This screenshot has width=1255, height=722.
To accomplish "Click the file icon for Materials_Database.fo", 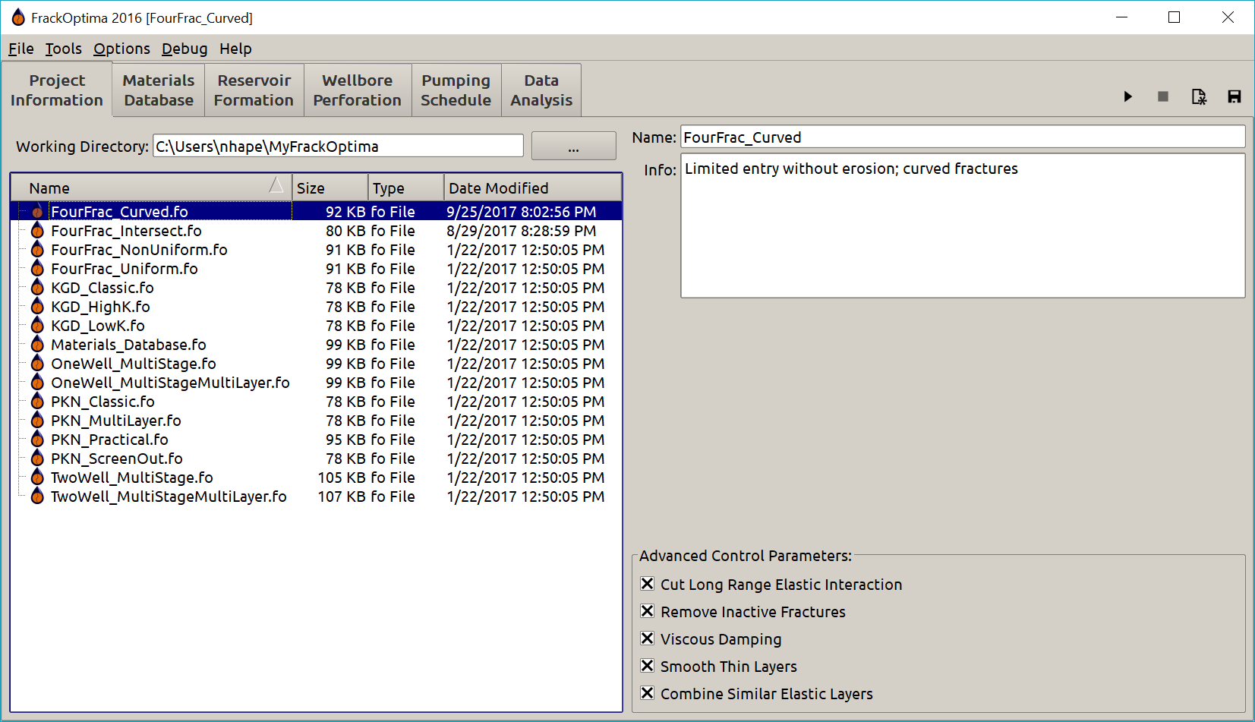I will (37, 344).
